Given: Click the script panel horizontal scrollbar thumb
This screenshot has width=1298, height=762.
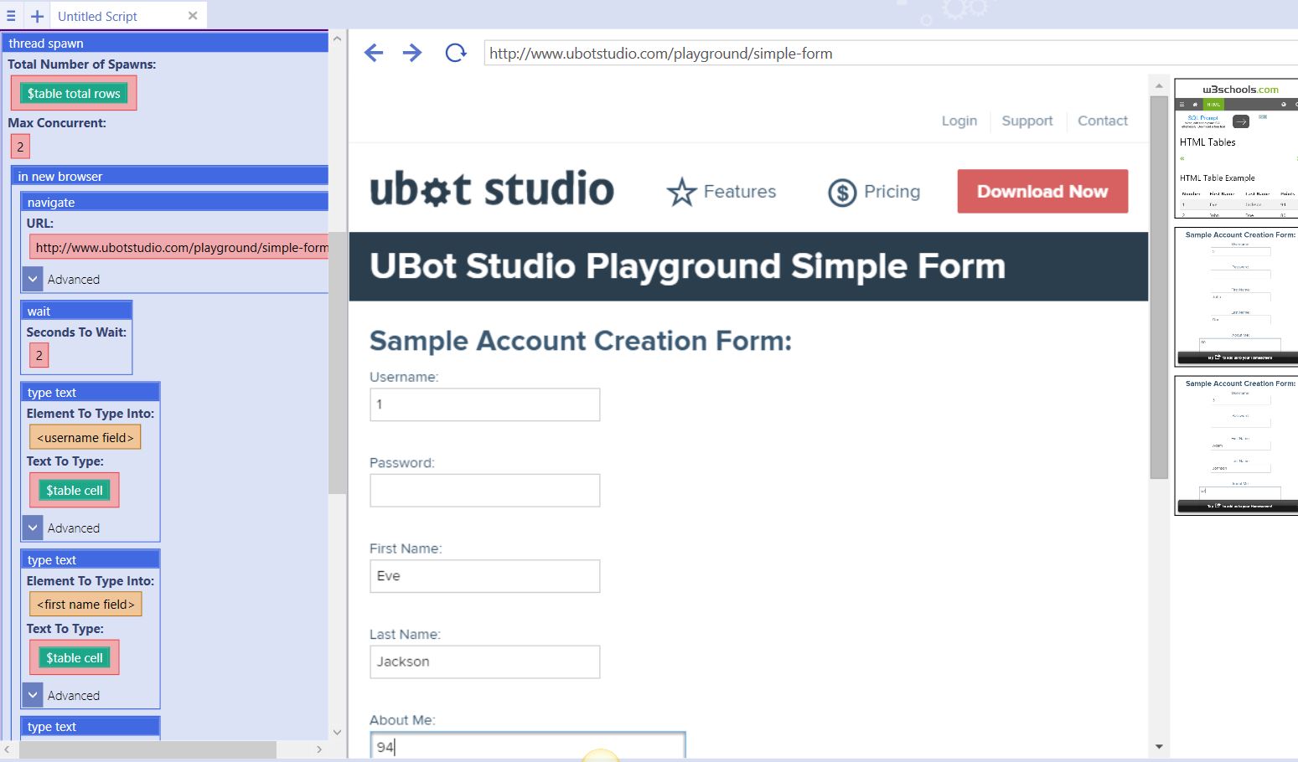Looking at the screenshot, I should click(147, 749).
